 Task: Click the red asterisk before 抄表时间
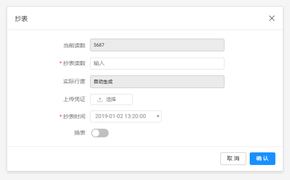pyautogui.click(x=60, y=116)
